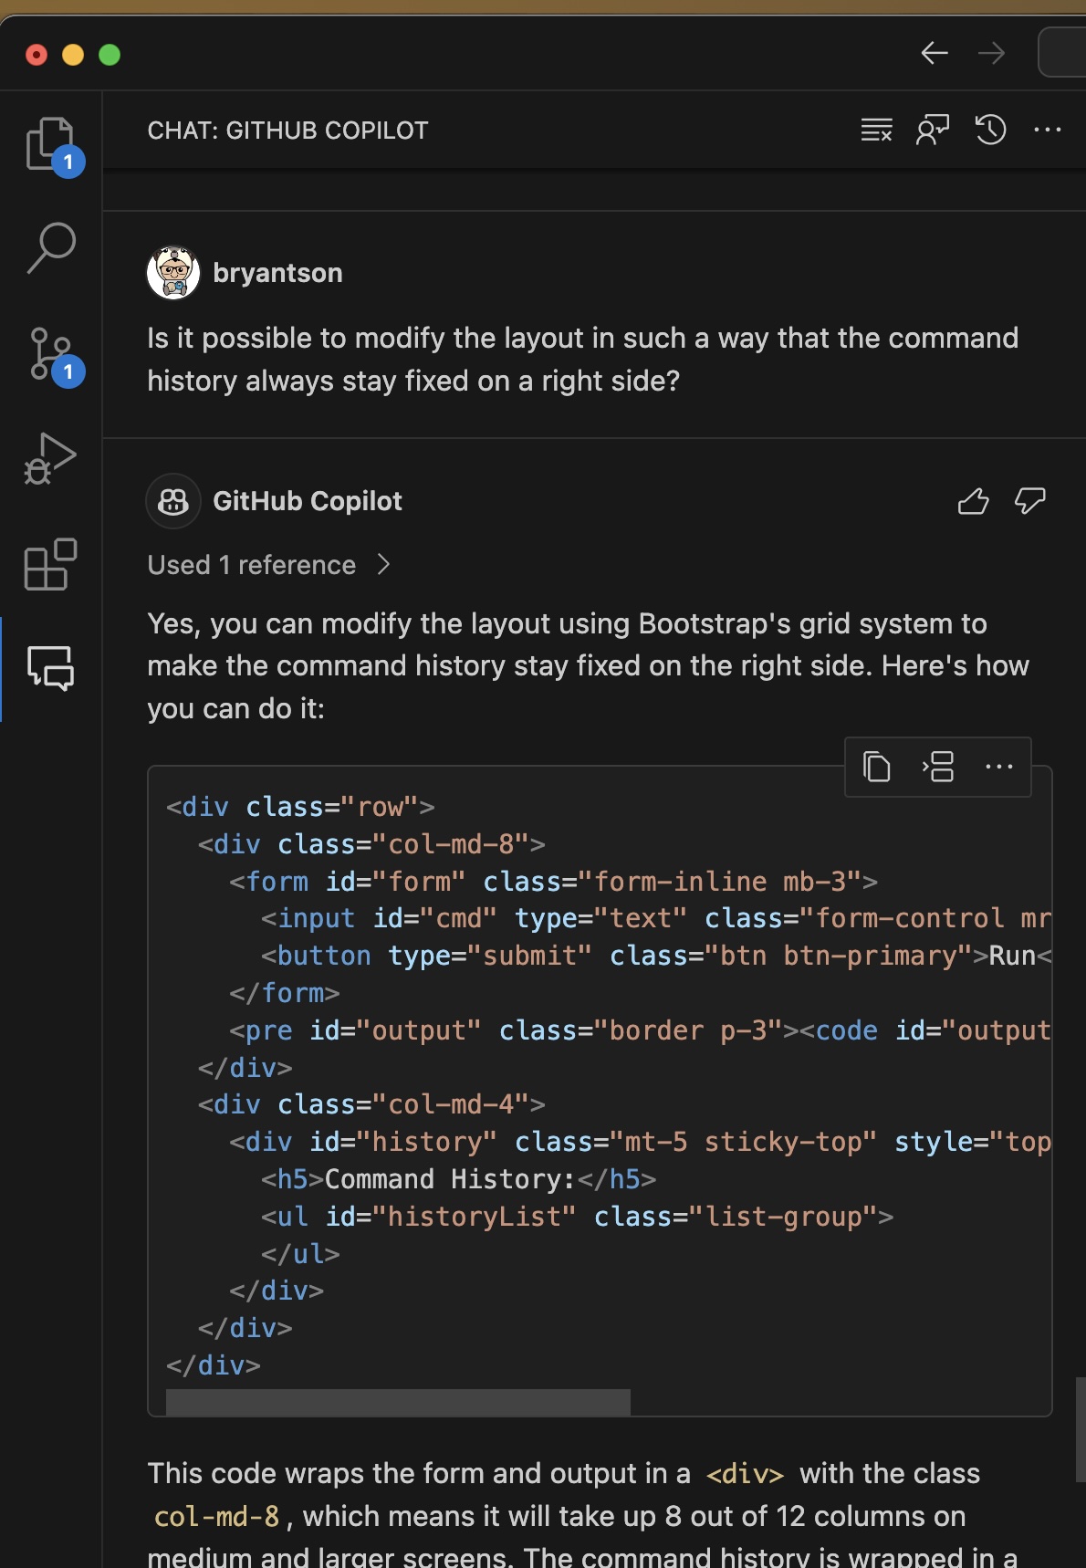The width and height of the screenshot is (1086, 1568).
Task: Click the code line with 'col-md-8'
Action: [x=371, y=844]
